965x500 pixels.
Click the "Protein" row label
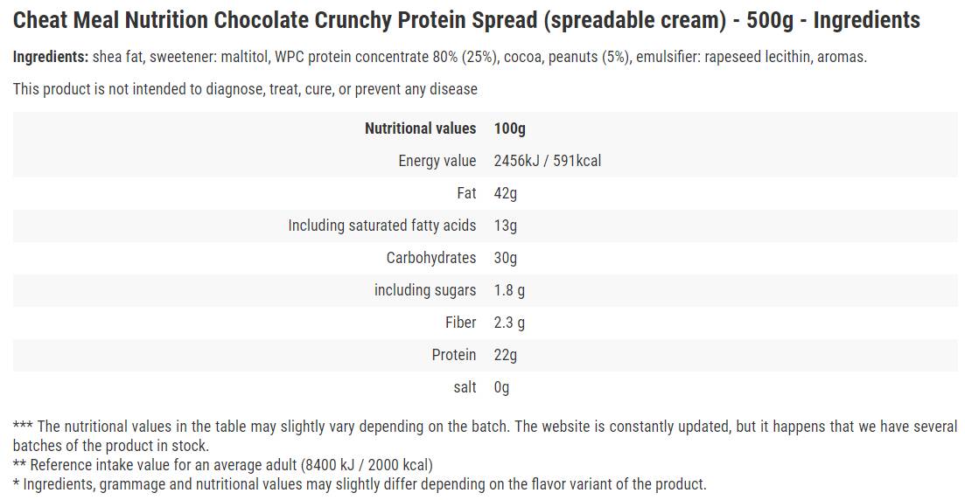tap(453, 355)
